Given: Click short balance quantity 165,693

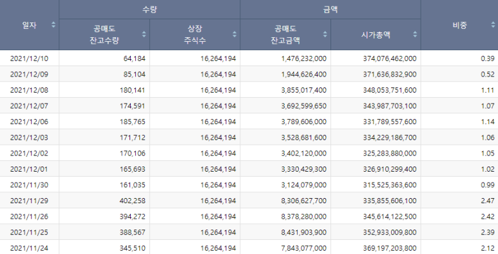Looking at the screenshot, I should [x=133, y=169].
